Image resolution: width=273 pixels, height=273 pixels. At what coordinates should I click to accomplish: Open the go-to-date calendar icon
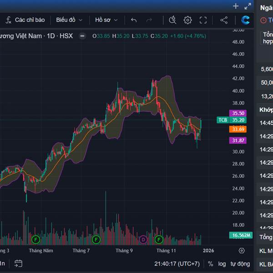pyautogui.click(x=18, y=263)
